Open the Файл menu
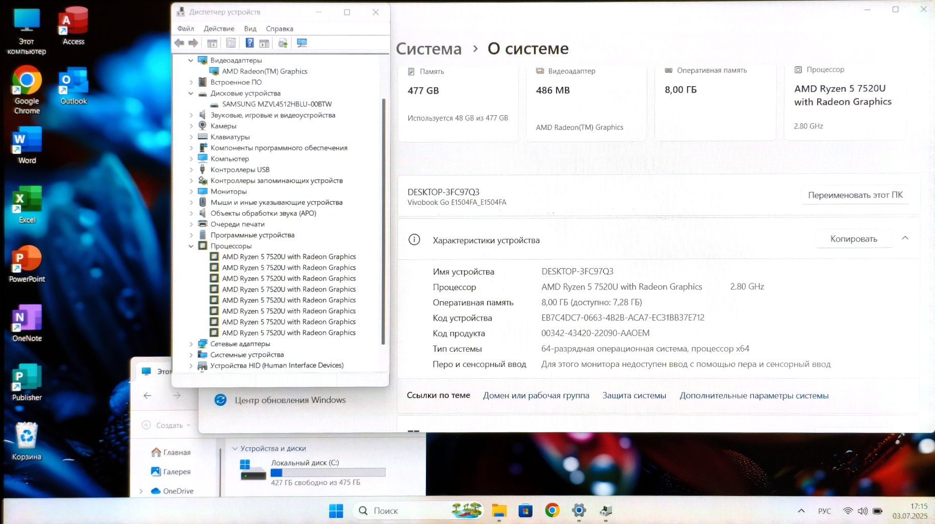The width and height of the screenshot is (935, 524). (186, 29)
